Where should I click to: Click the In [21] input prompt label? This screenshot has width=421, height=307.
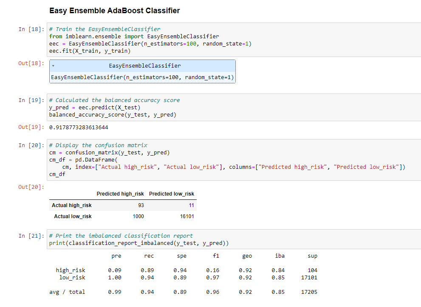click(31, 236)
